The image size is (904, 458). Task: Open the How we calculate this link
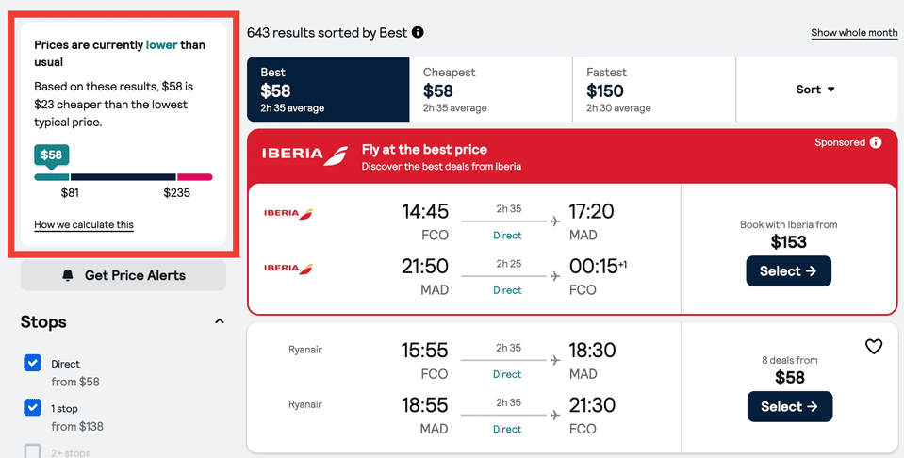[x=84, y=225]
